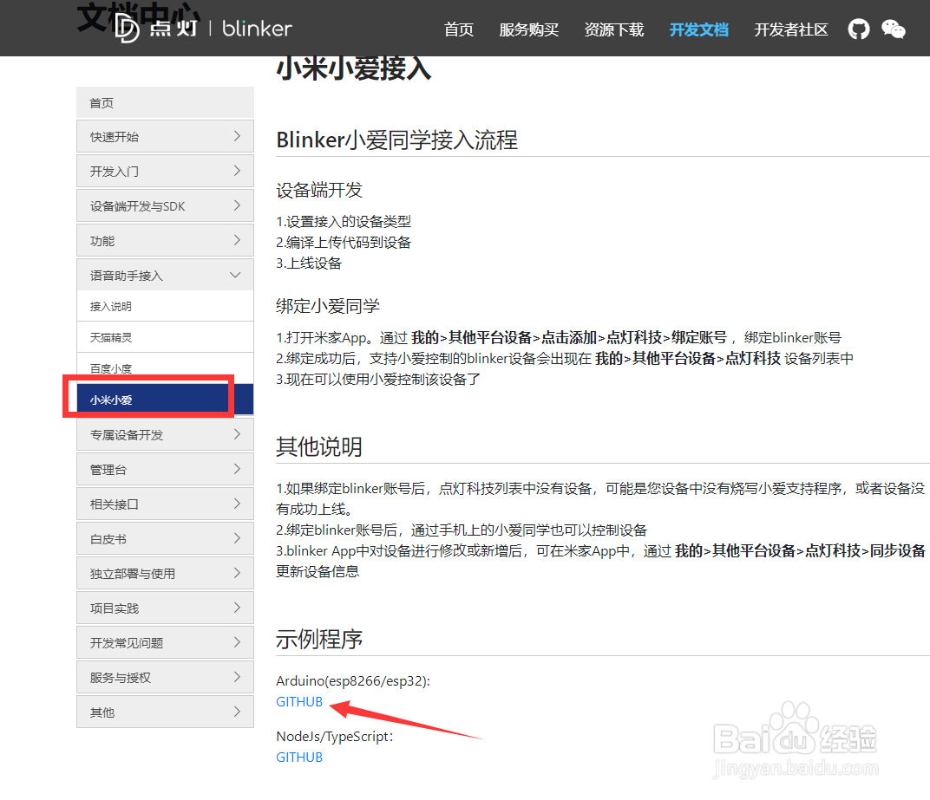Image resolution: width=930 pixels, height=800 pixels.
Task: Open 天猫精灵 sub-item
Action: tap(165, 337)
